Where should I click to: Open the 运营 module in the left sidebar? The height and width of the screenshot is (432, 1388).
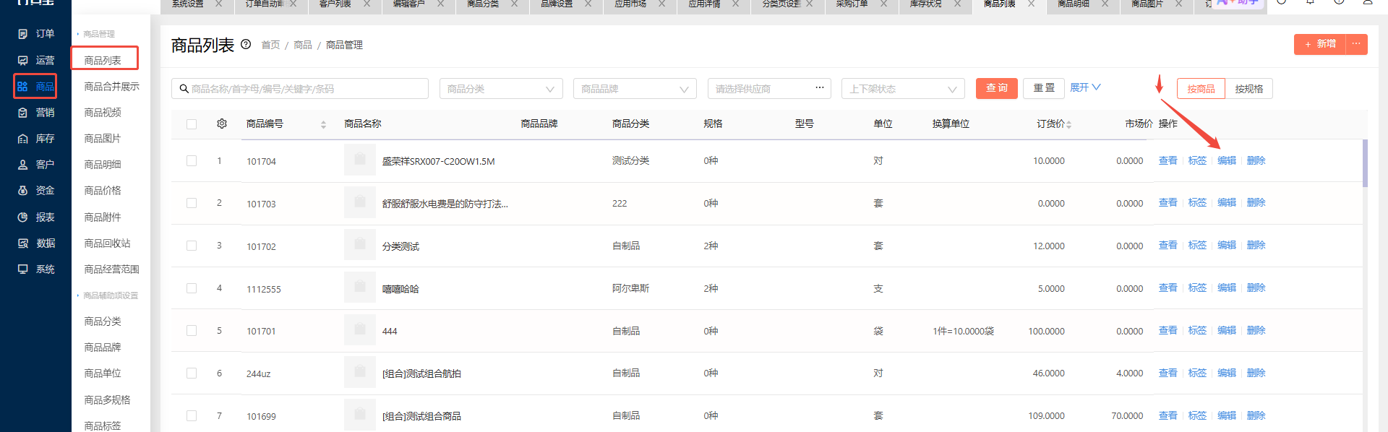pos(36,60)
